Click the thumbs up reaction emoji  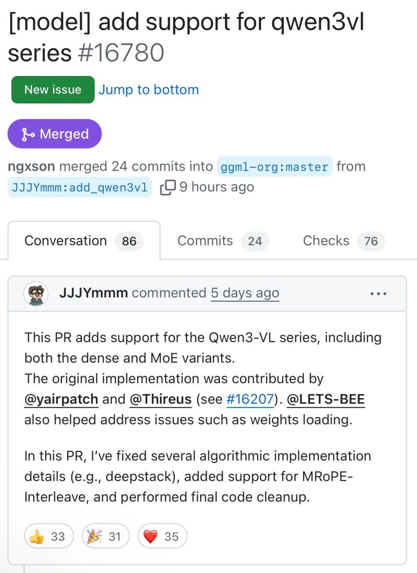click(37, 536)
